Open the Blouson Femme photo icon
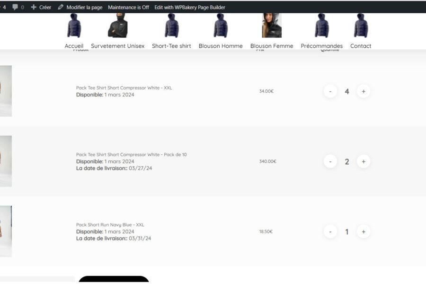Screen dimensions: 426x284 272,25
